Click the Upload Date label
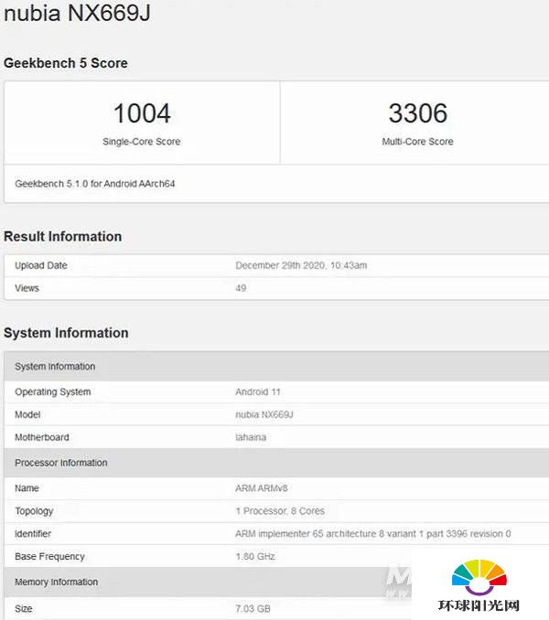The height and width of the screenshot is (620, 549). [41, 265]
